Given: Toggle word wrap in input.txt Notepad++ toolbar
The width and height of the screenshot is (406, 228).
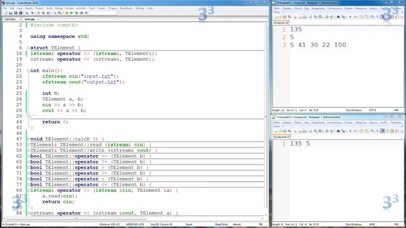Looking at the screenshot, I should point(372,17).
